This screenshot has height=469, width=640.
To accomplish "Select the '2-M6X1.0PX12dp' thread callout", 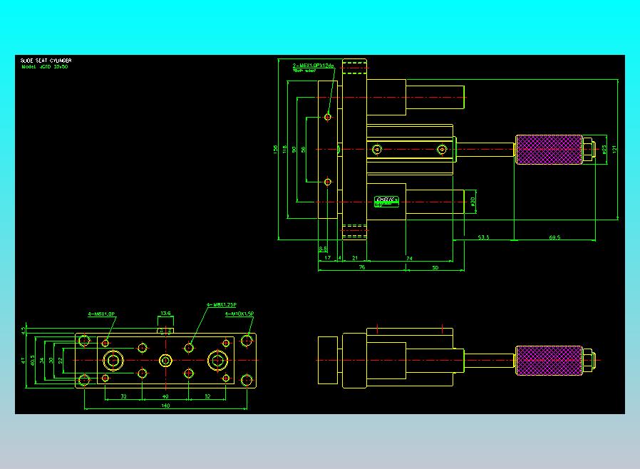I will point(313,66).
